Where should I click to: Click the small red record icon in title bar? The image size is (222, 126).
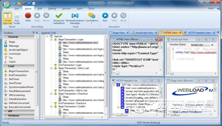tap(24, 3)
